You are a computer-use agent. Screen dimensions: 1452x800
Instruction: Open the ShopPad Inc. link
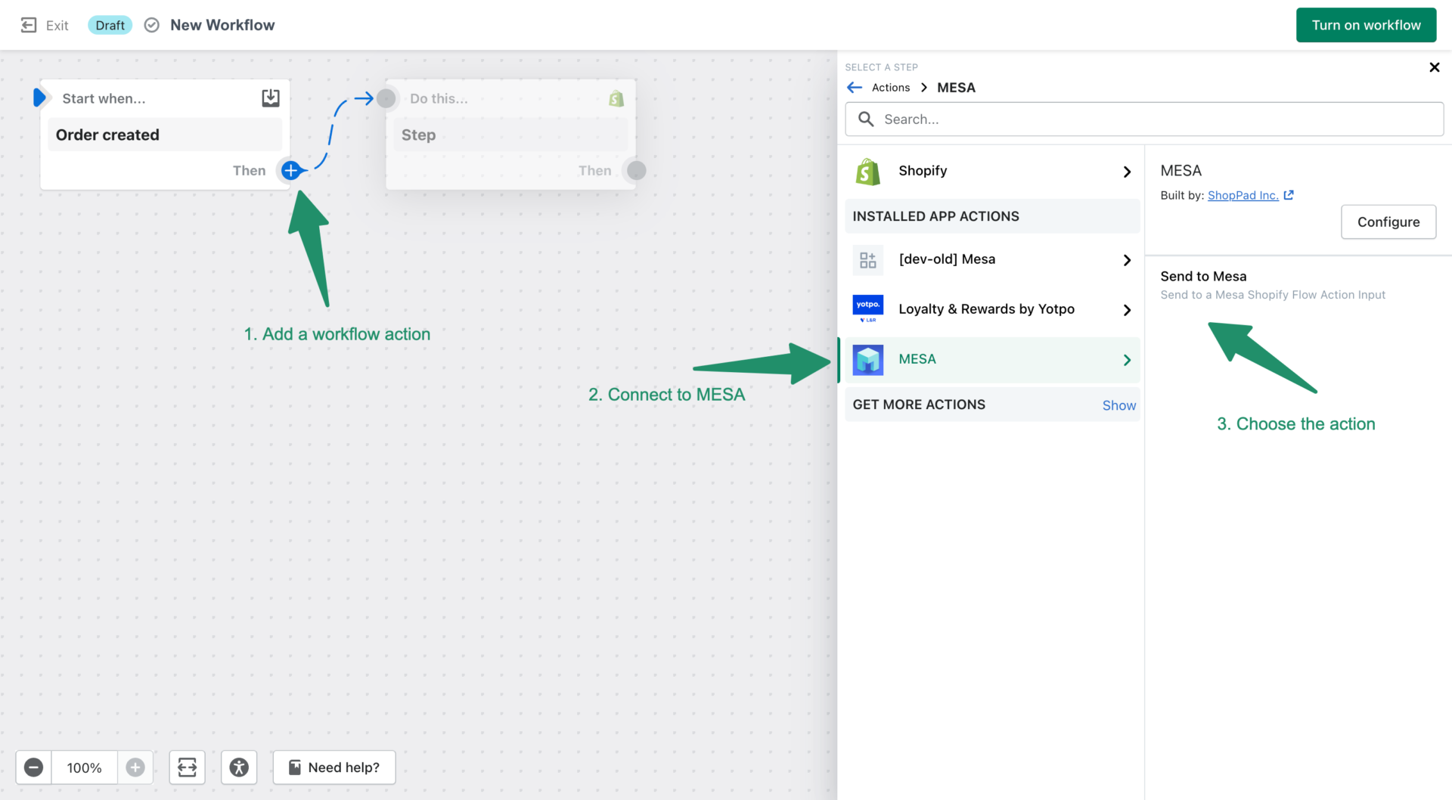(x=1244, y=195)
